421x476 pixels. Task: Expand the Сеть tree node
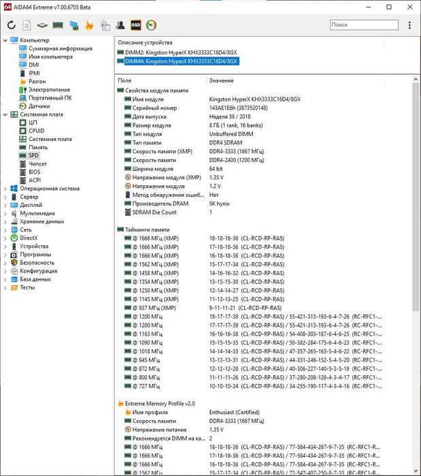(5, 229)
